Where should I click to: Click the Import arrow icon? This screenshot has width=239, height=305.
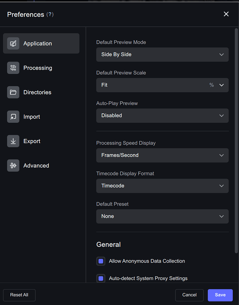coord(13,117)
